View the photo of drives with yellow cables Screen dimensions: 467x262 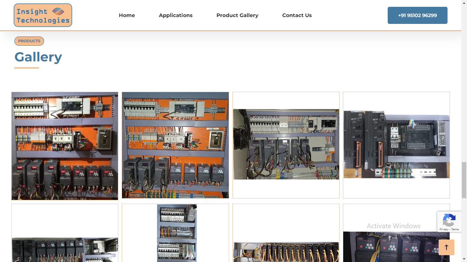(x=286, y=252)
